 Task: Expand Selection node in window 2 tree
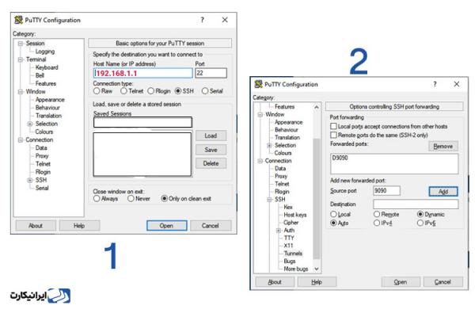coord(269,145)
